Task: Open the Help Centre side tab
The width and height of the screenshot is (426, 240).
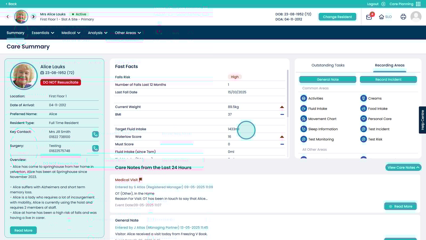Action: tap(422, 120)
